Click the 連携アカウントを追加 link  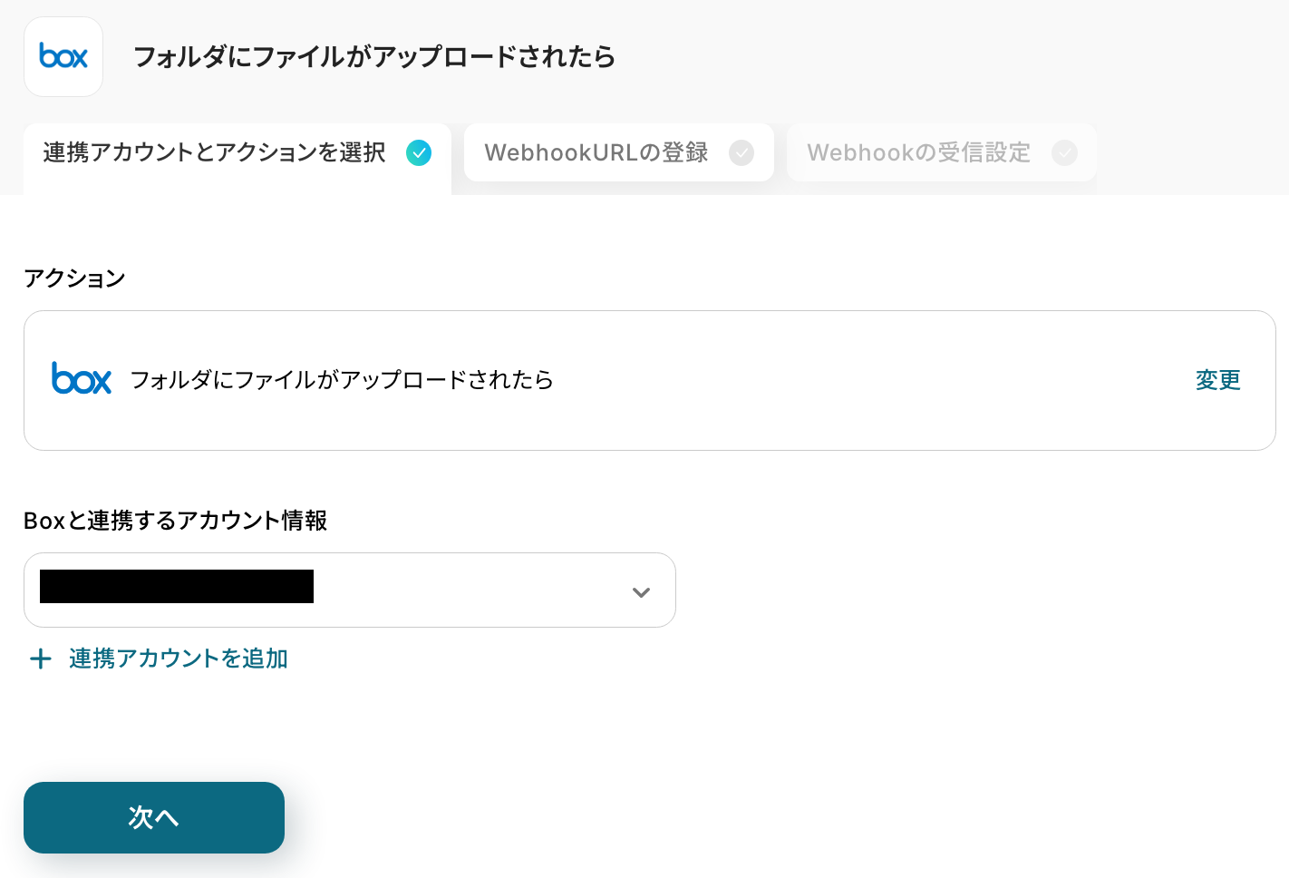click(179, 658)
